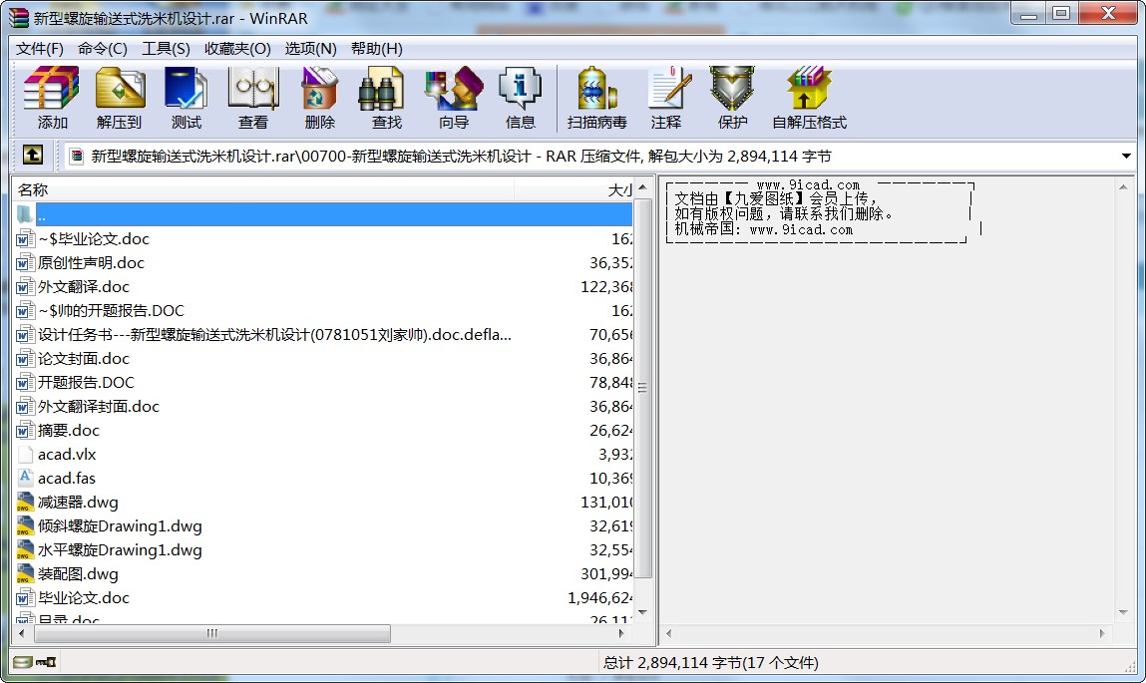Click the file icon of acad.fas
This screenshot has height=683, width=1146.
[x=25, y=479]
